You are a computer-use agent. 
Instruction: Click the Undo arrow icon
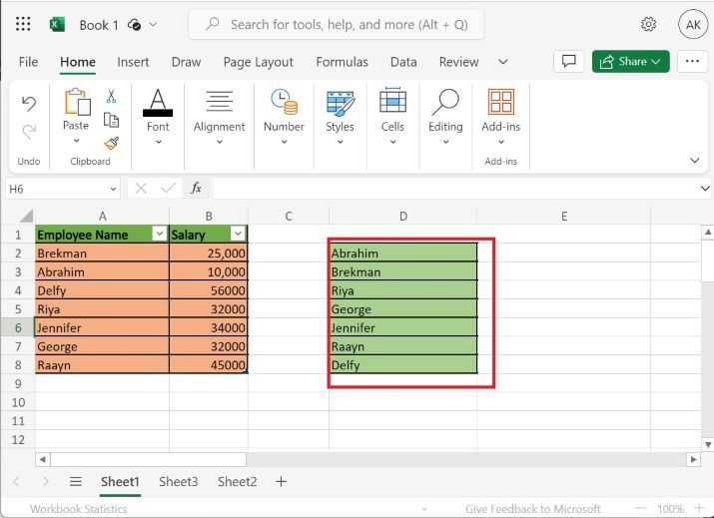pyautogui.click(x=29, y=104)
